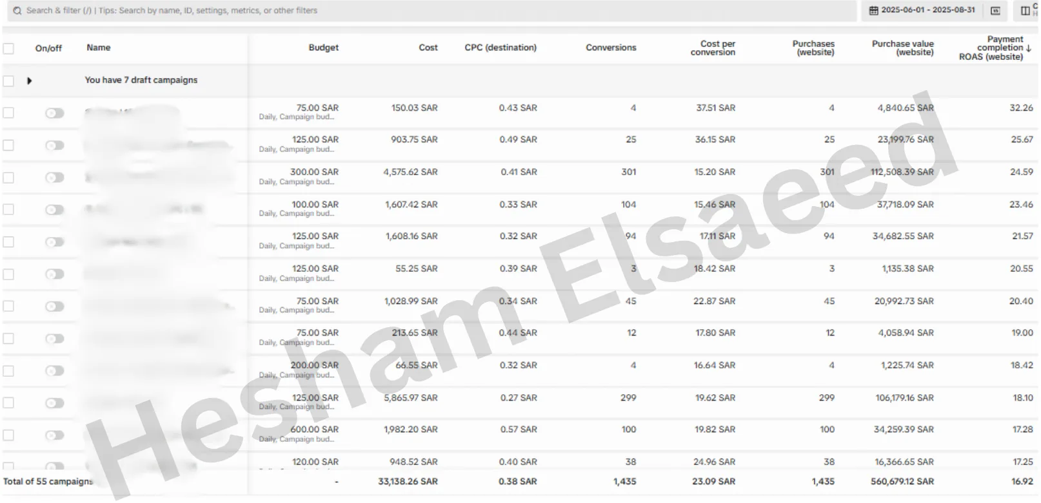The width and height of the screenshot is (1041, 503).
Task: Enable the toggle in the 66.55 SAR cost row
Action: (x=55, y=371)
